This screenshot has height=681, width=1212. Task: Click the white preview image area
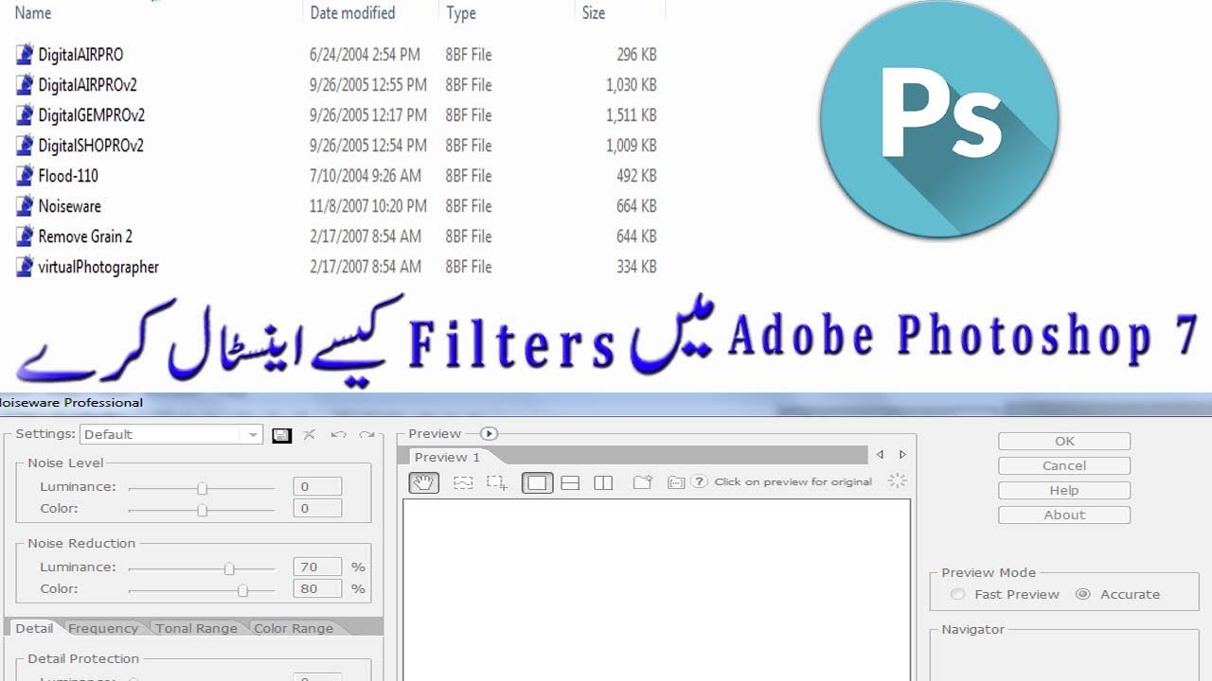pyautogui.click(x=656, y=590)
